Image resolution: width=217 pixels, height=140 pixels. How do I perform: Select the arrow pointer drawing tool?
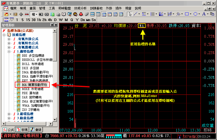pos(130,14)
